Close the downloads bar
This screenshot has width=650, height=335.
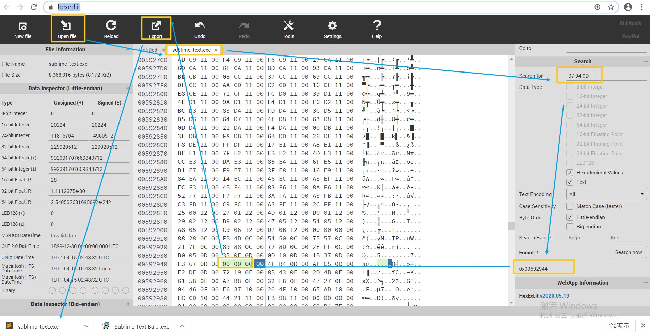pyautogui.click(x=643, y=325)
